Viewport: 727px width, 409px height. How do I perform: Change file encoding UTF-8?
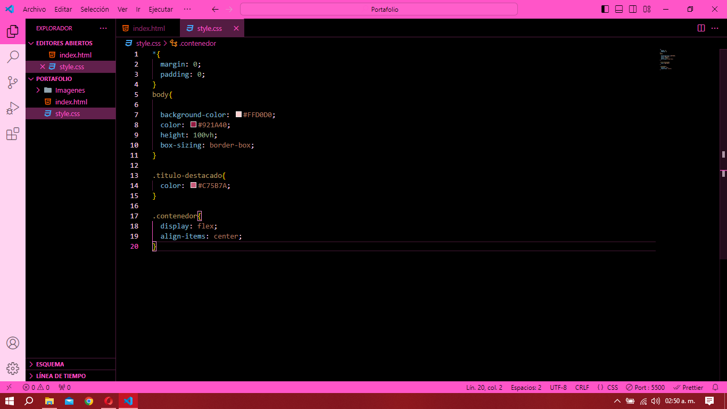click(558, 387)
